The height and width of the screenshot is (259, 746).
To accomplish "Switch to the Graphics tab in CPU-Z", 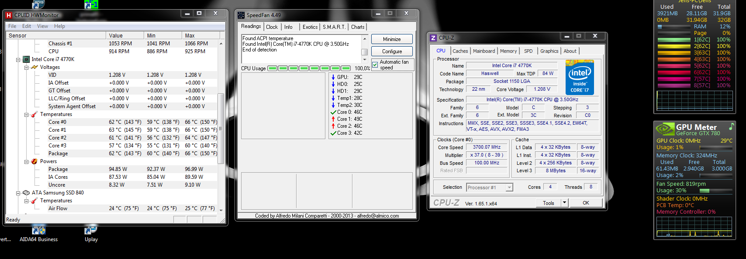I will click(x=549, y=51).
